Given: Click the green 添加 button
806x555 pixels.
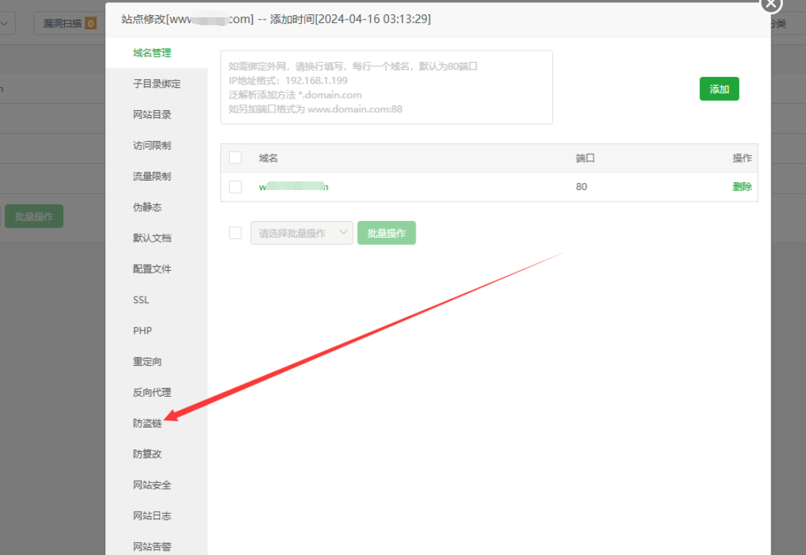Looking at the screenshot, I should click(x=719, y=89).
